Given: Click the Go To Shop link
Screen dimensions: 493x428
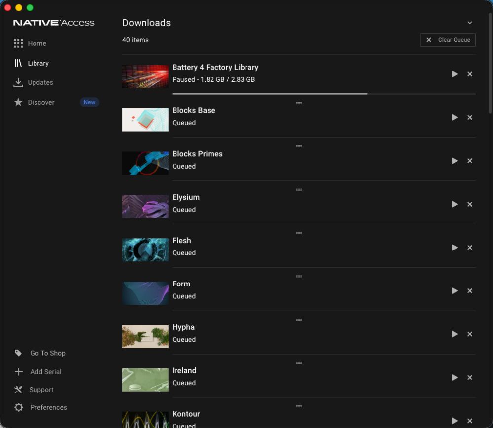Looking at the screenshot, I should click(x=47, y=353).
